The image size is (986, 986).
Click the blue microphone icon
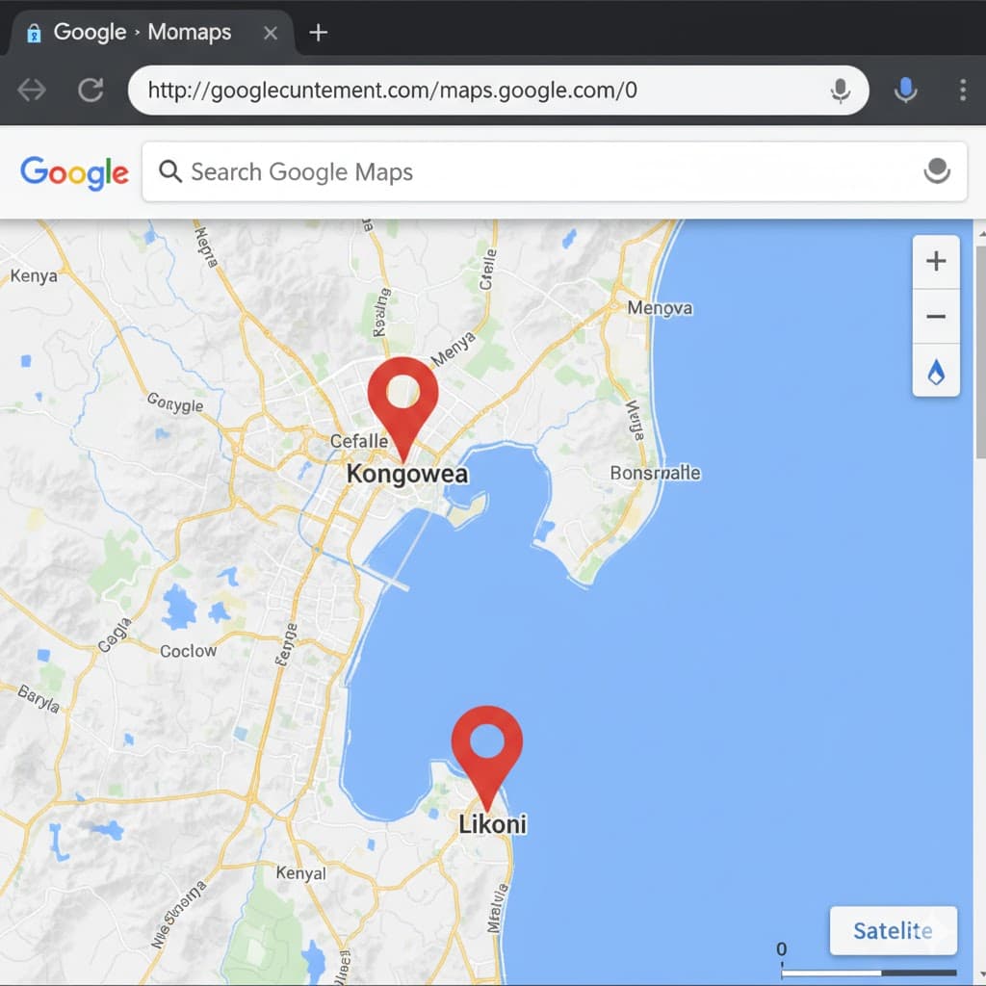click(905, 91)
